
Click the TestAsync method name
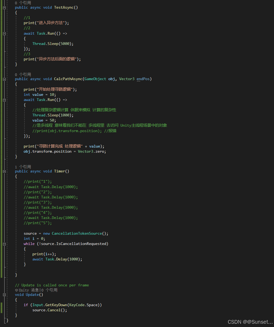(64, 8)
